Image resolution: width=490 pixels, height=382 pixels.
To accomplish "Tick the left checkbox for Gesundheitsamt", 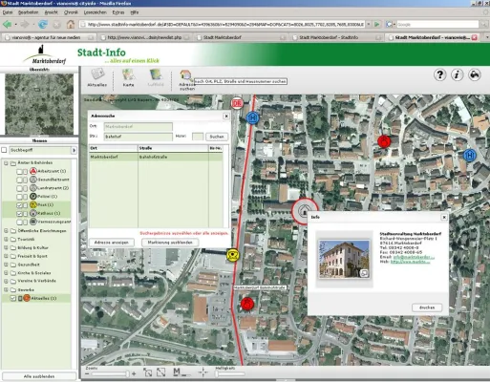I will click(19, 180).
